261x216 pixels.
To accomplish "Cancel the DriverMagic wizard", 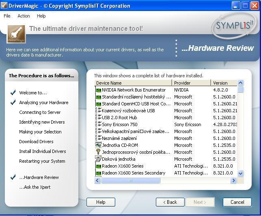I will [x=237, y=202].
